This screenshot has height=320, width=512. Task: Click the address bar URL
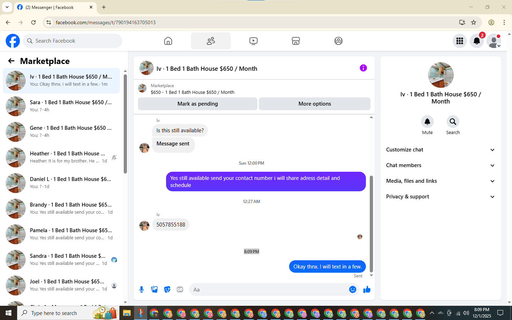coord(106,22)
